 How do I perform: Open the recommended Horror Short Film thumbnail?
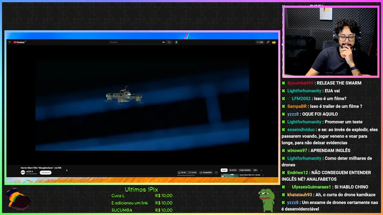[230, 176]
